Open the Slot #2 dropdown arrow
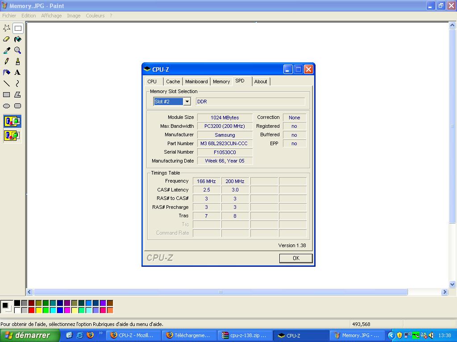 click(x=187, y=102)
